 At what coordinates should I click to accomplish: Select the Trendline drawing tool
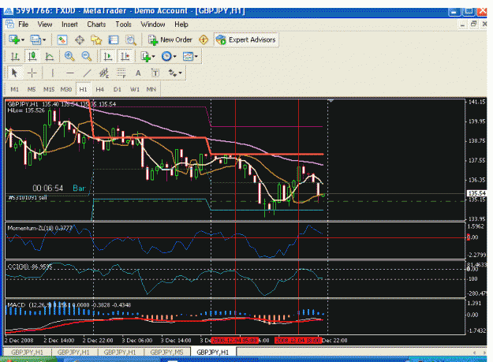click(x=87, y=73)
